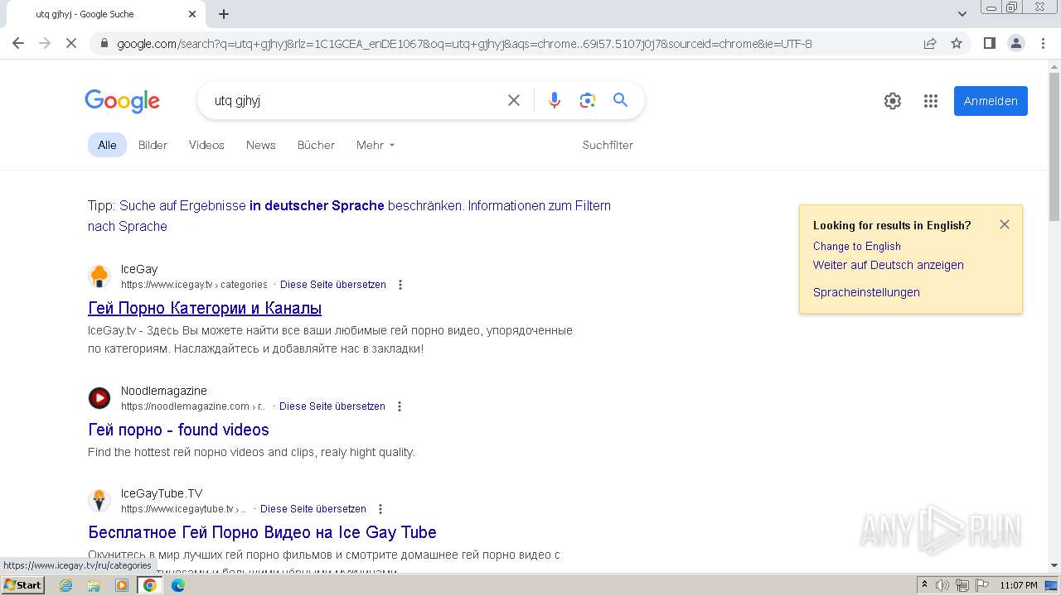Open media player from taskbar

[122, 585]
